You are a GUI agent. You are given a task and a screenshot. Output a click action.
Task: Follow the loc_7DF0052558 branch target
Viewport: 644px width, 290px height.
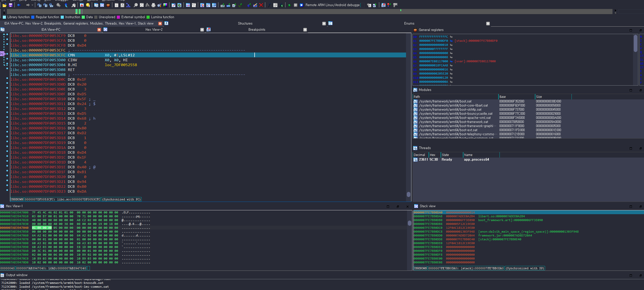[121, 65]
